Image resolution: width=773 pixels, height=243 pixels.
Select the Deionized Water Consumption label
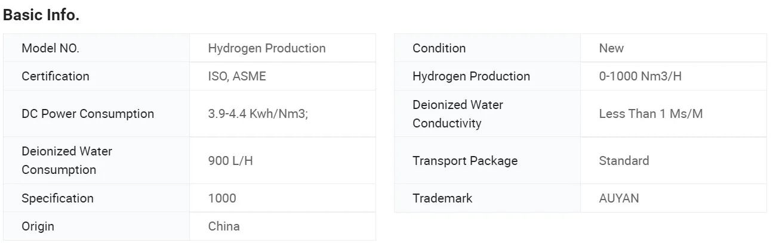point(67,160)
